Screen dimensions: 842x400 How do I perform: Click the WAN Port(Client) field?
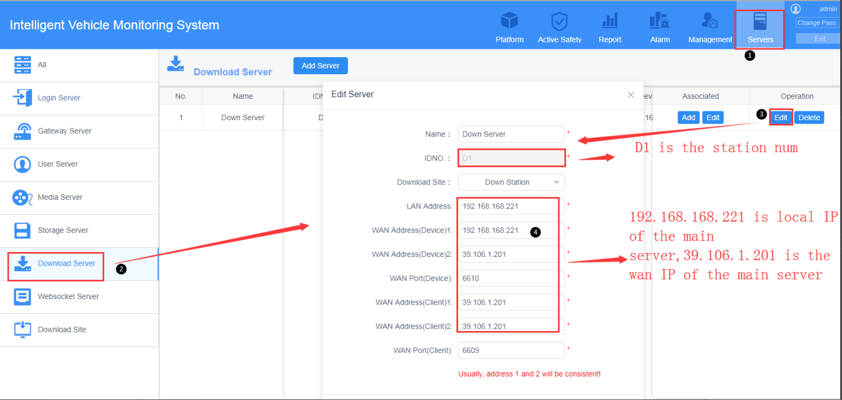(511, 351)
